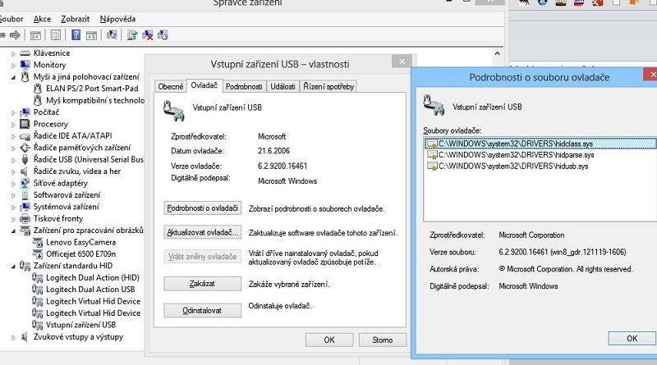The image size is (657, 365).
Task: Click the Zvukové vstupy a výstupy speaker icon
Action: coord(25,337)
